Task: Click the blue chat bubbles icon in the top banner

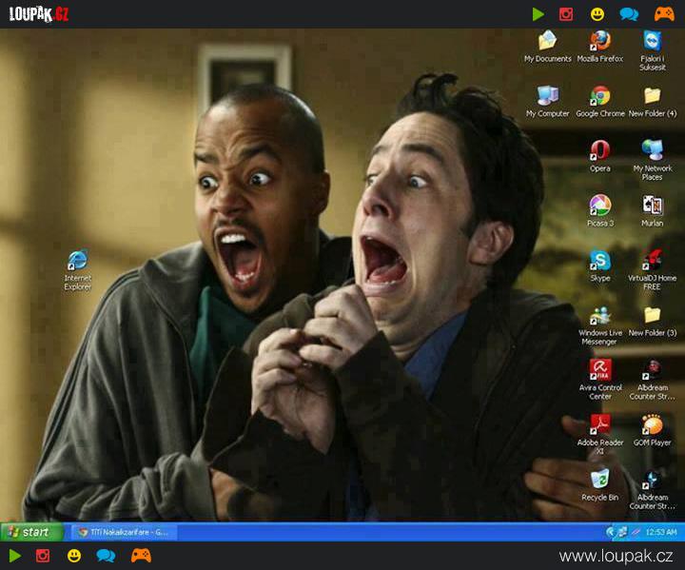Action: (629, 14)
